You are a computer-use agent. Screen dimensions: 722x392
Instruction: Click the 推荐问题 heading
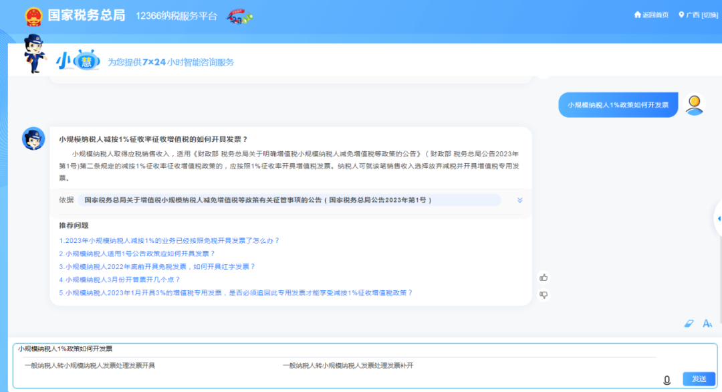pyautogui.click(x=74, y=225)
